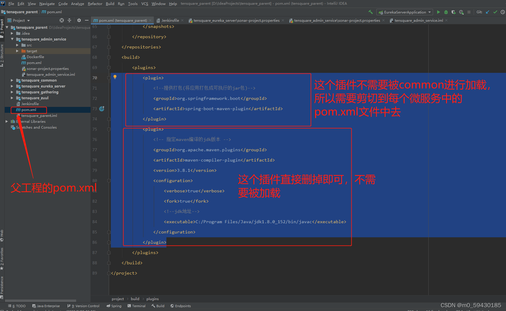The height and width of the screenshot is (311, 506).
Task: Open the Structure side tool window
Action: 2,56
